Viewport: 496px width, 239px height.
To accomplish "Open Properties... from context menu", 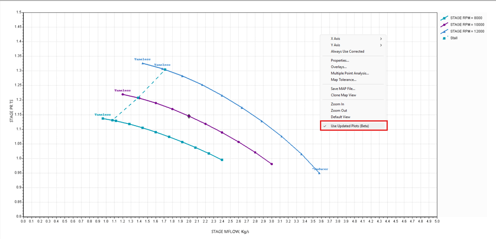I will click(x=340, y=61).
